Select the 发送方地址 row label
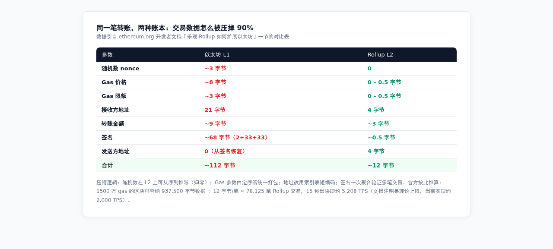The width and height of the screenshot is (553, 249). 115,151
